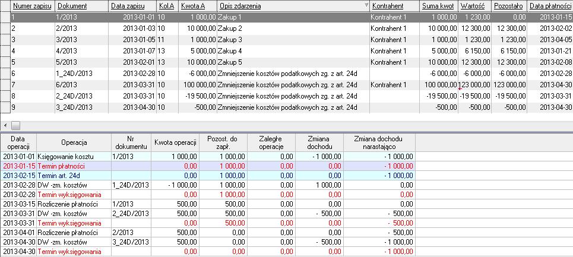This screenshot has height=257, width=573.
Task: Click the Data płatności column header
Action: [x=549, y=6]
